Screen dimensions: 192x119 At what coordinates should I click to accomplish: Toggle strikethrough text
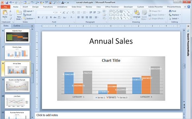tap(55, 18)
